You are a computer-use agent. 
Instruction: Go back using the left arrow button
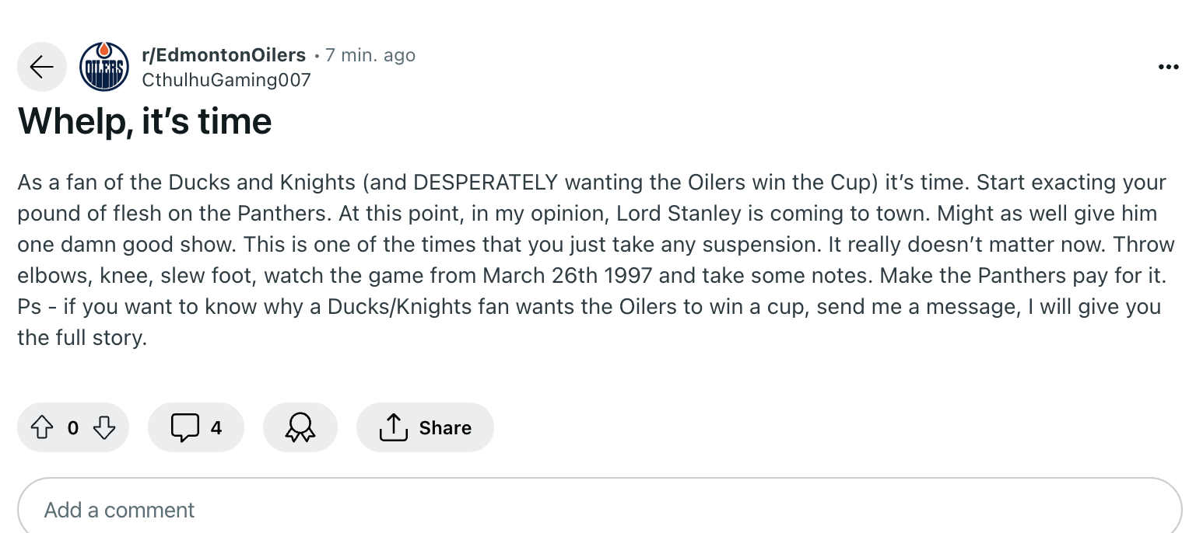pyautogui.click(x=42, y=67)
